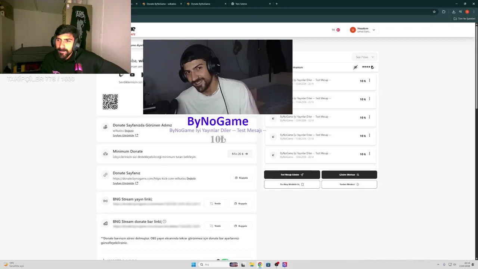
Task: Open the Chrome downloads icon
Action: tap(454, 12)
